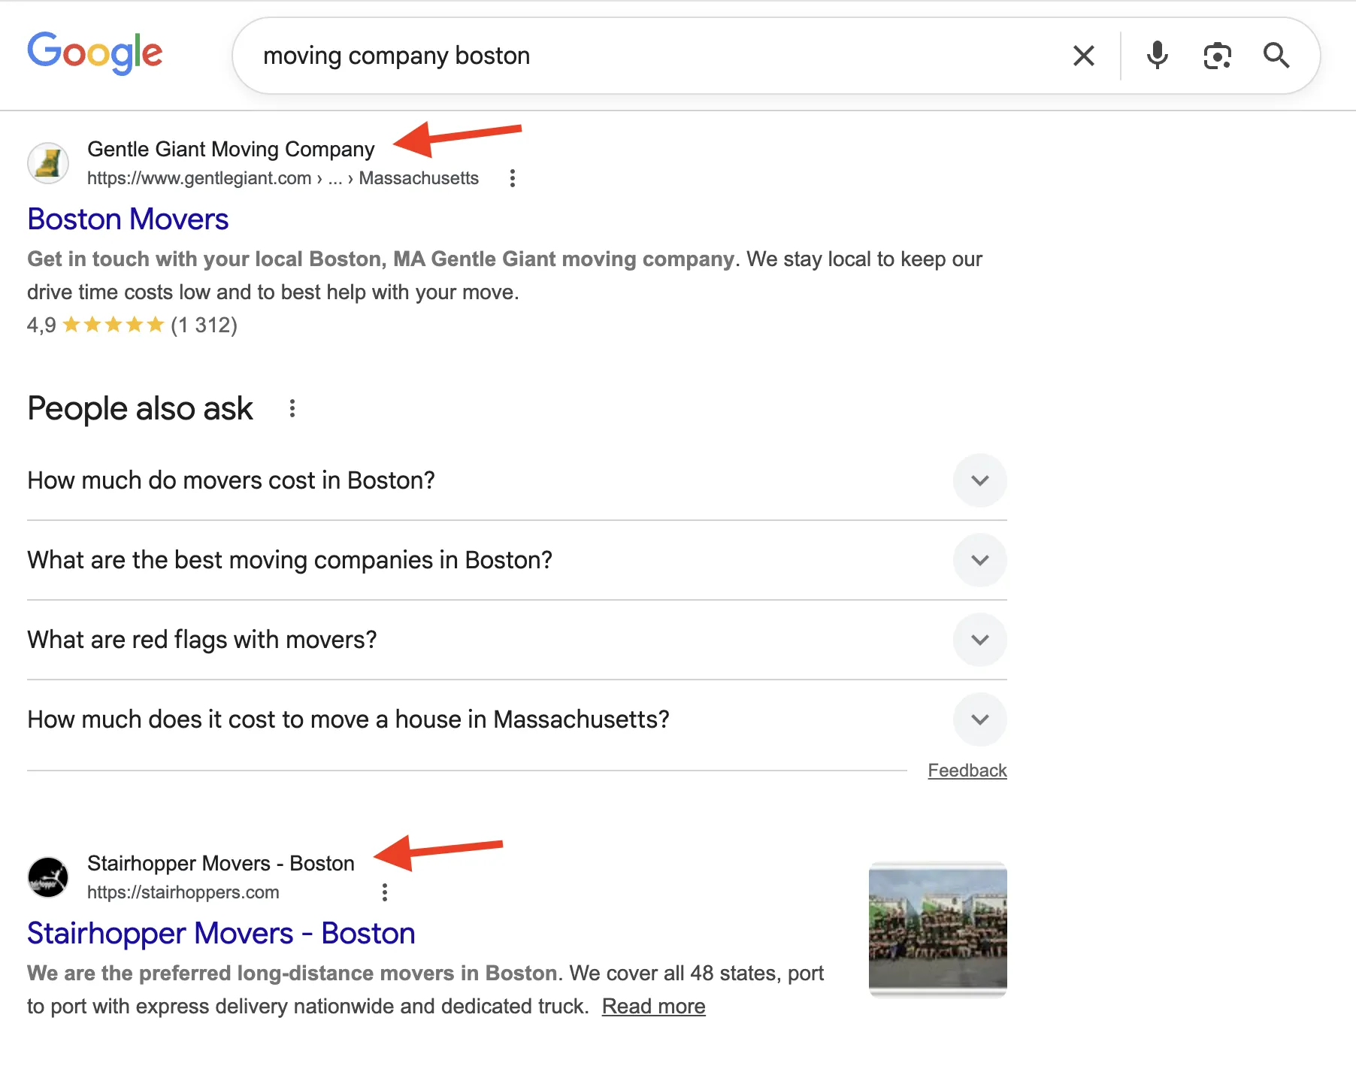1356x1072 pixels.
Task: Expand 'What are red flags with movers?'
Action: 979,640
